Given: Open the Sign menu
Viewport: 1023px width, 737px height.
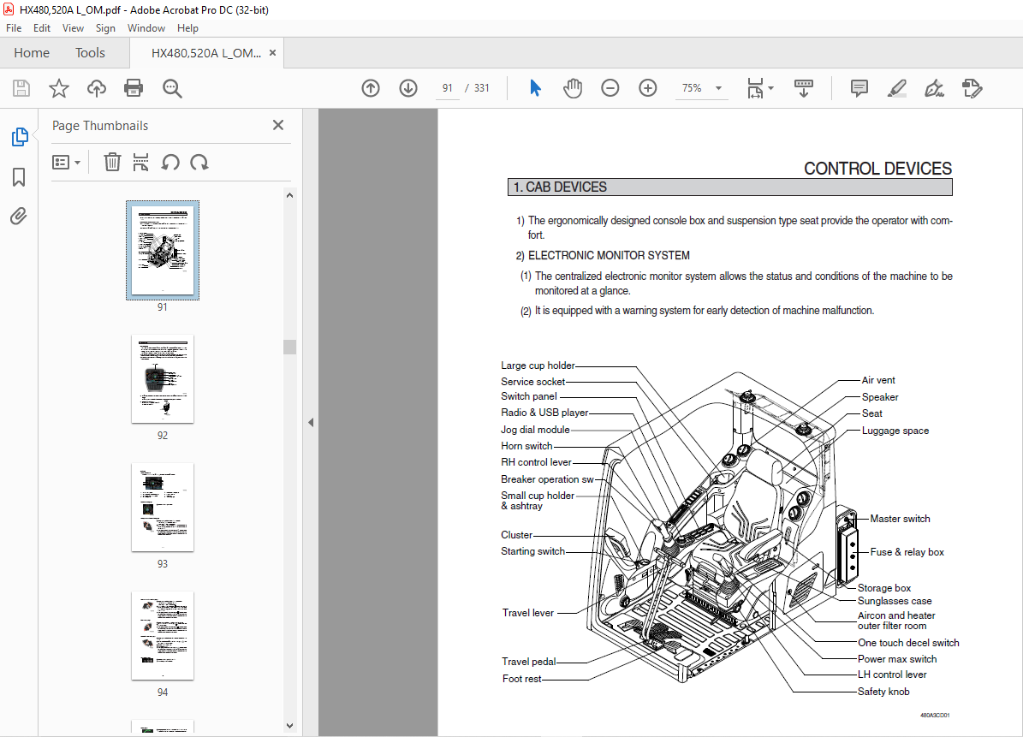Looking at the screenshot, I should [105, 28].
